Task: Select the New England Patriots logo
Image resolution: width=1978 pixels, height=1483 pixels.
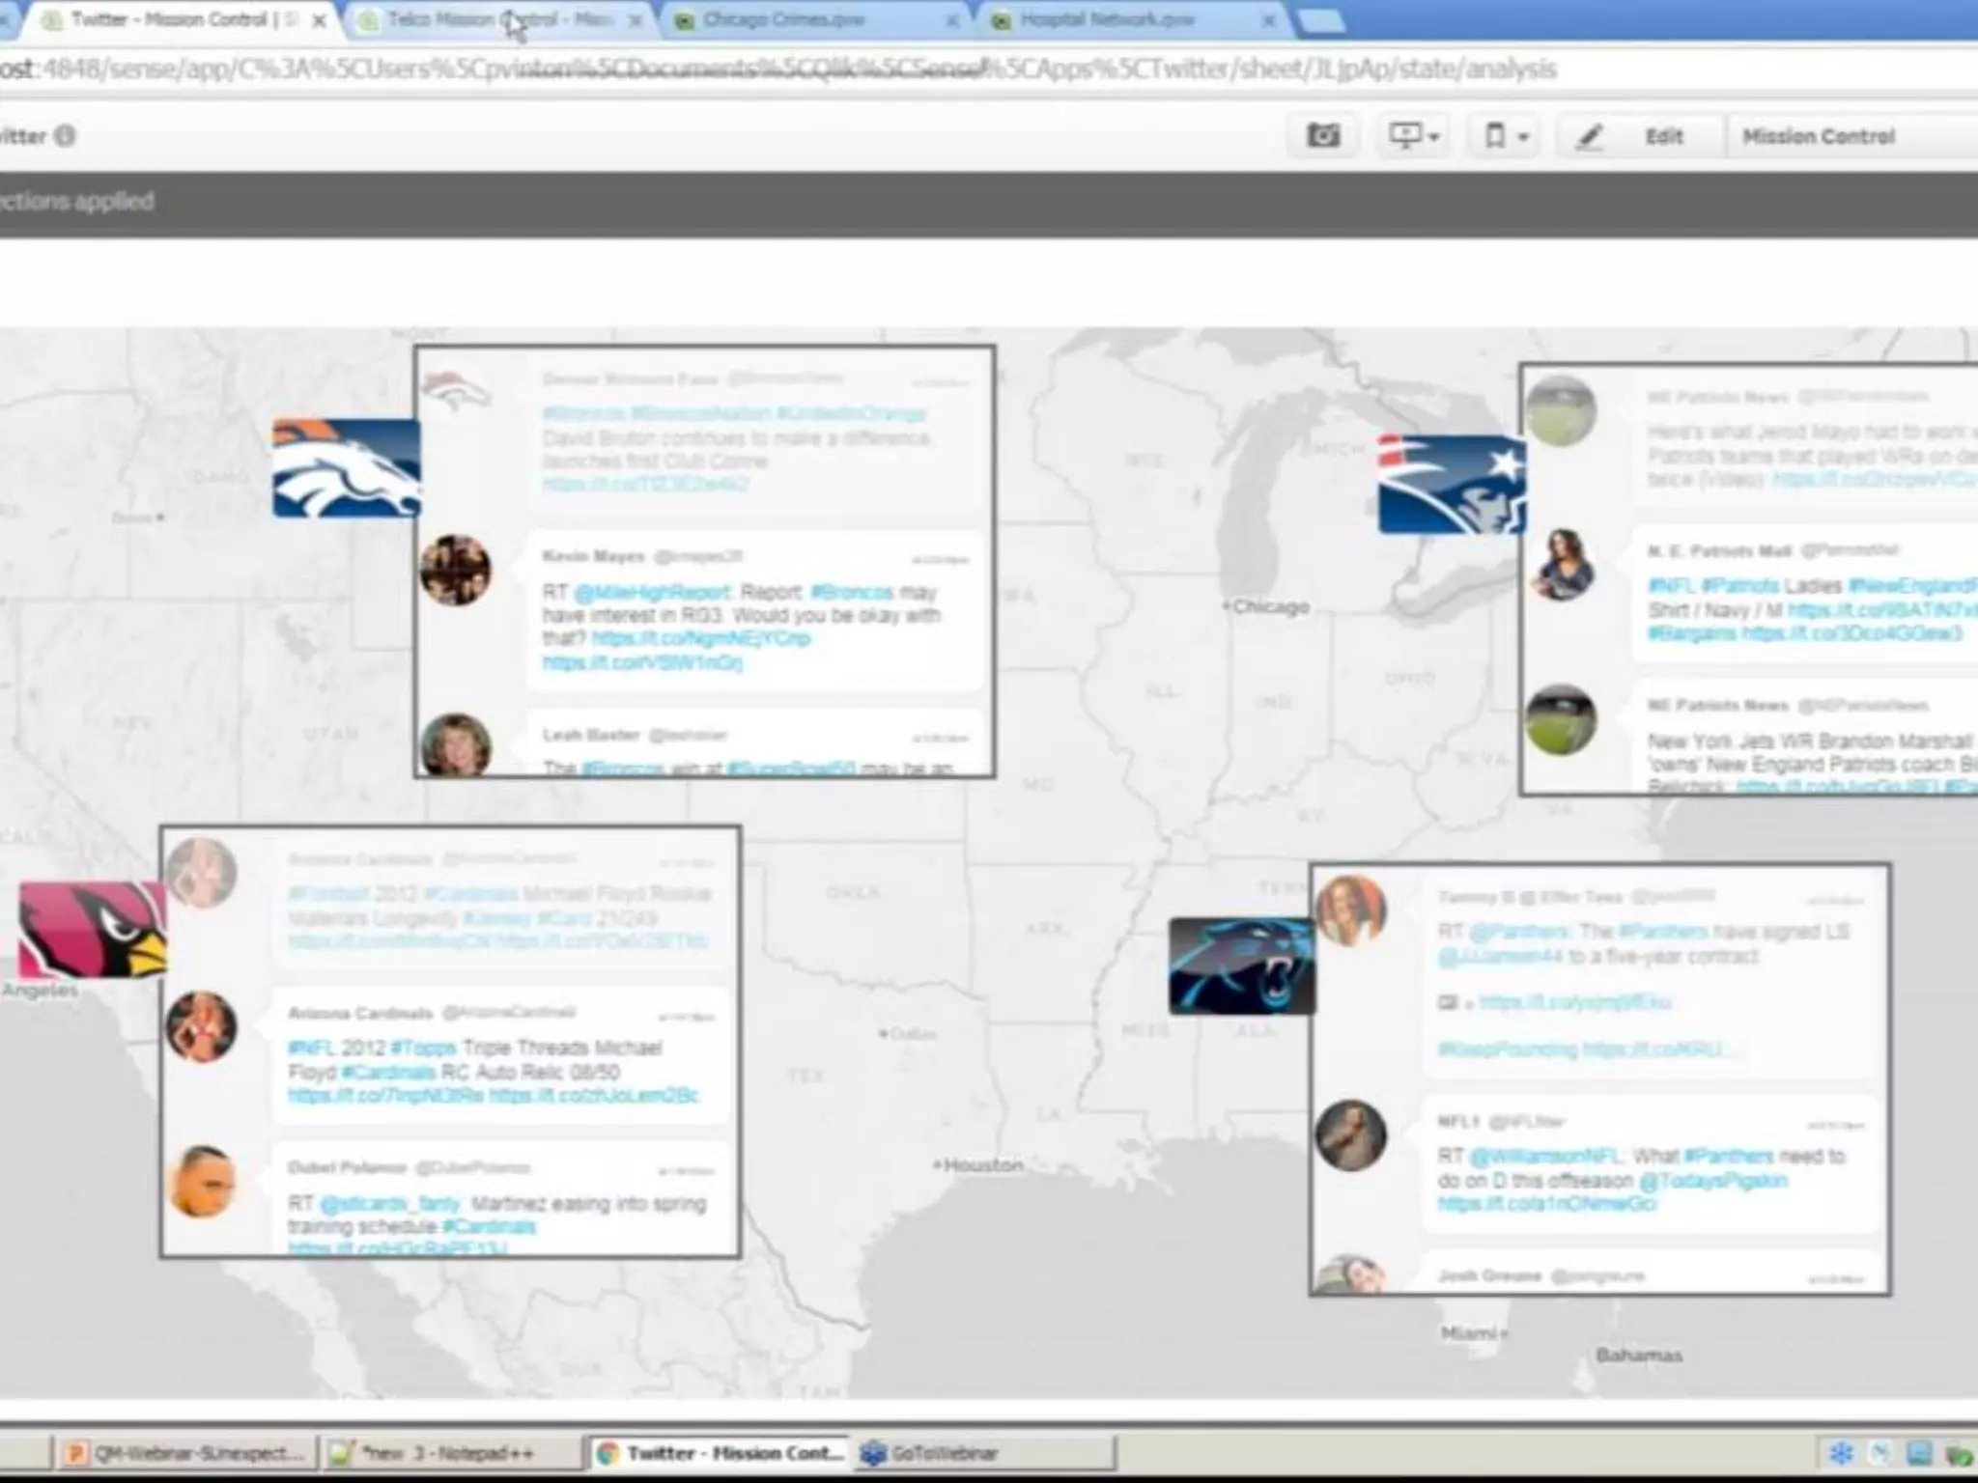Action: click(1452, 484)
